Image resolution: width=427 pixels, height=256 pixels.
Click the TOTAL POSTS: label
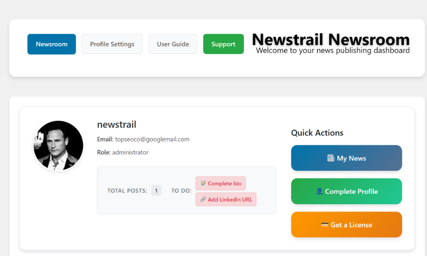pyautogui.click(x=127, y=191)
